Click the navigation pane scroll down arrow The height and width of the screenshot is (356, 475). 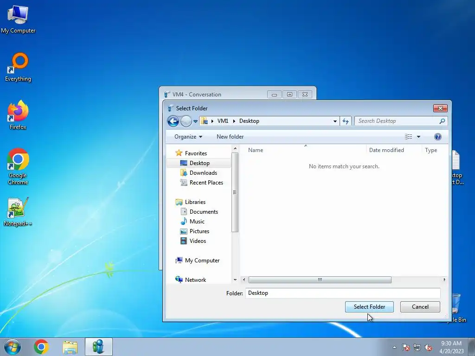[x=235, y=280]
